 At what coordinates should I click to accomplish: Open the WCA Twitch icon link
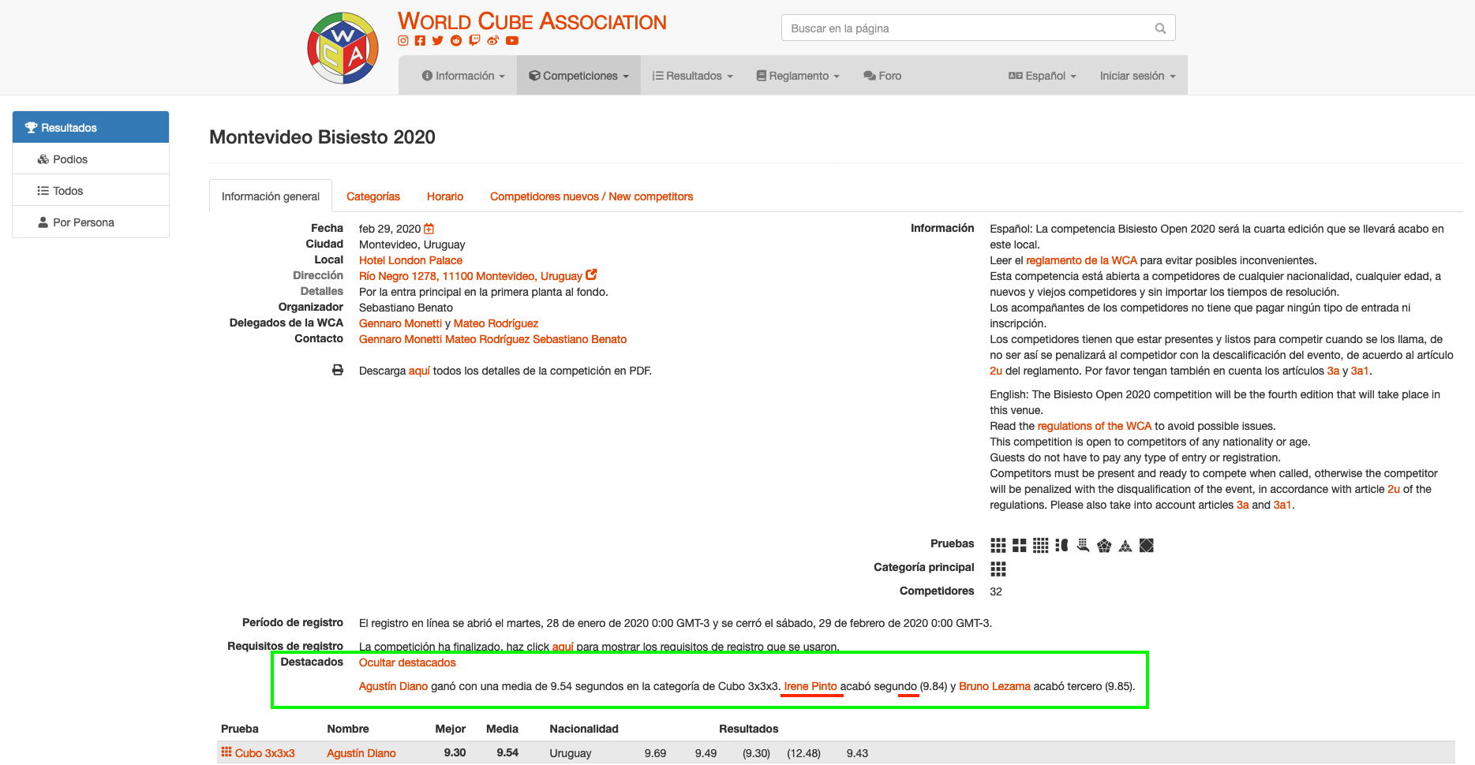click(x=474, y=41)
